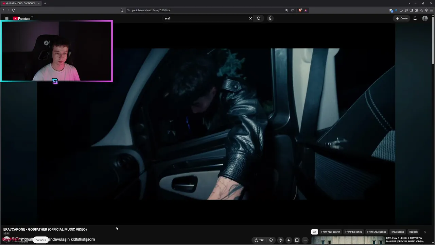Select the era7capone chip

click(398, 232)
